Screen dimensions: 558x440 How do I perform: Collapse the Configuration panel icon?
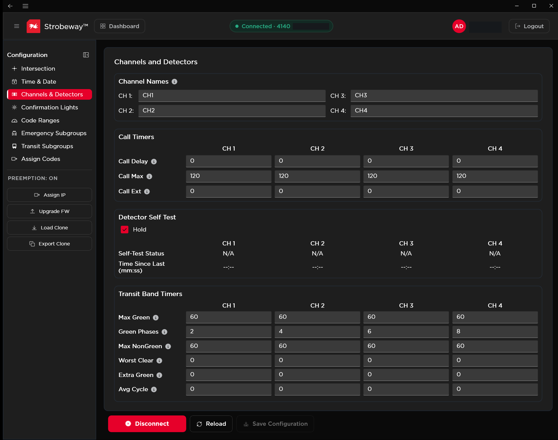pyautogui.click(x=86, y=55)
